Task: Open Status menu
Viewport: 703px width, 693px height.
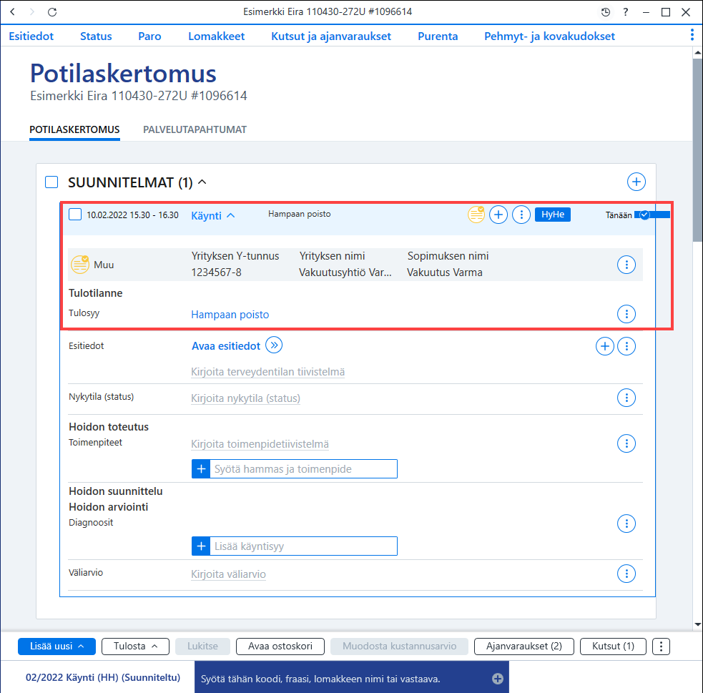Action: pos(96,36)
